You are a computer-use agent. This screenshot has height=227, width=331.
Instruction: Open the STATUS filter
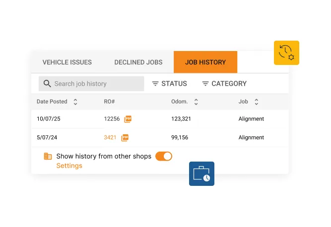[170, 84]
